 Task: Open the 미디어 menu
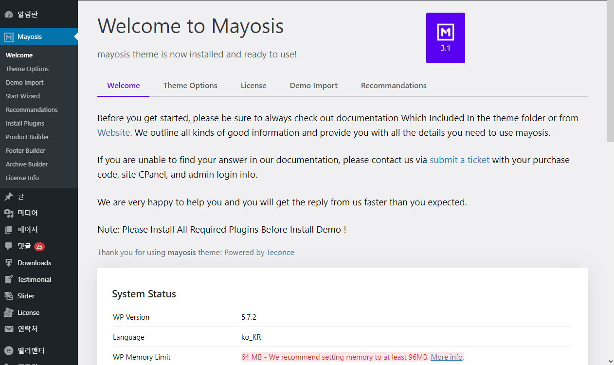[x=39, y=213]
